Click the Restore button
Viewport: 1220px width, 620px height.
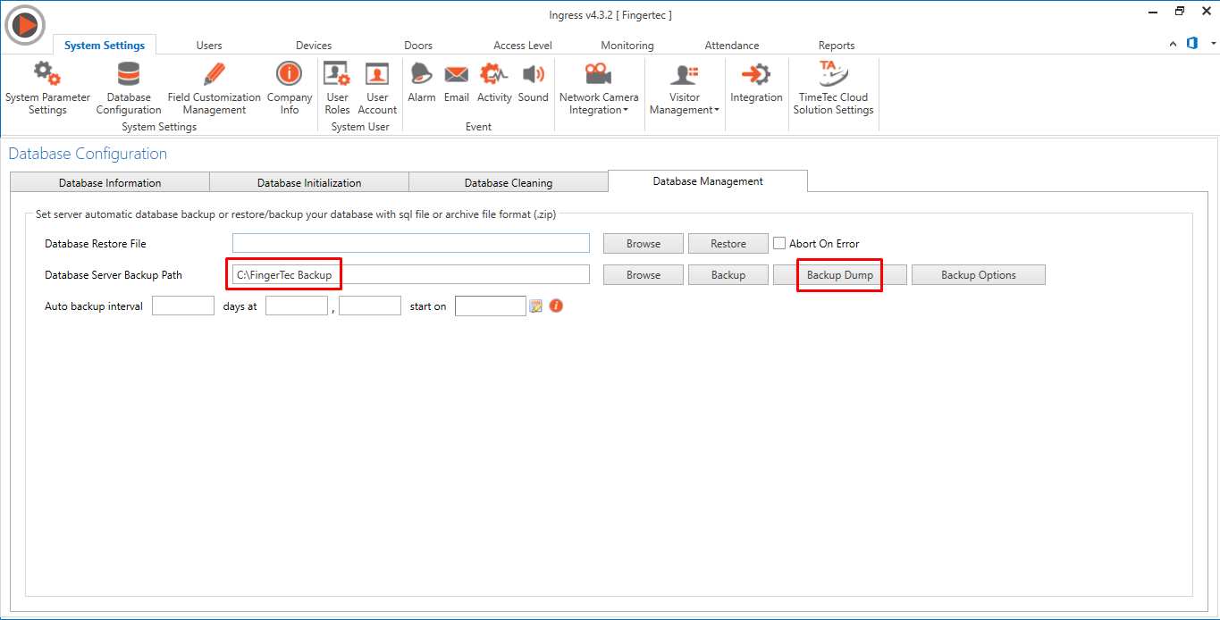pos(728,244)
